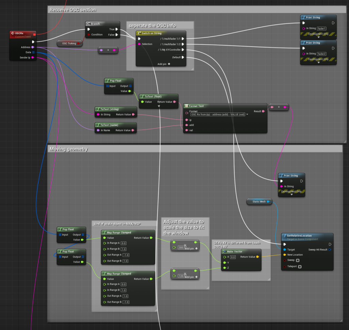The image size is (349, 330).
Task: Click the fader2 In String text field
Action: click(x=321, y=54)
